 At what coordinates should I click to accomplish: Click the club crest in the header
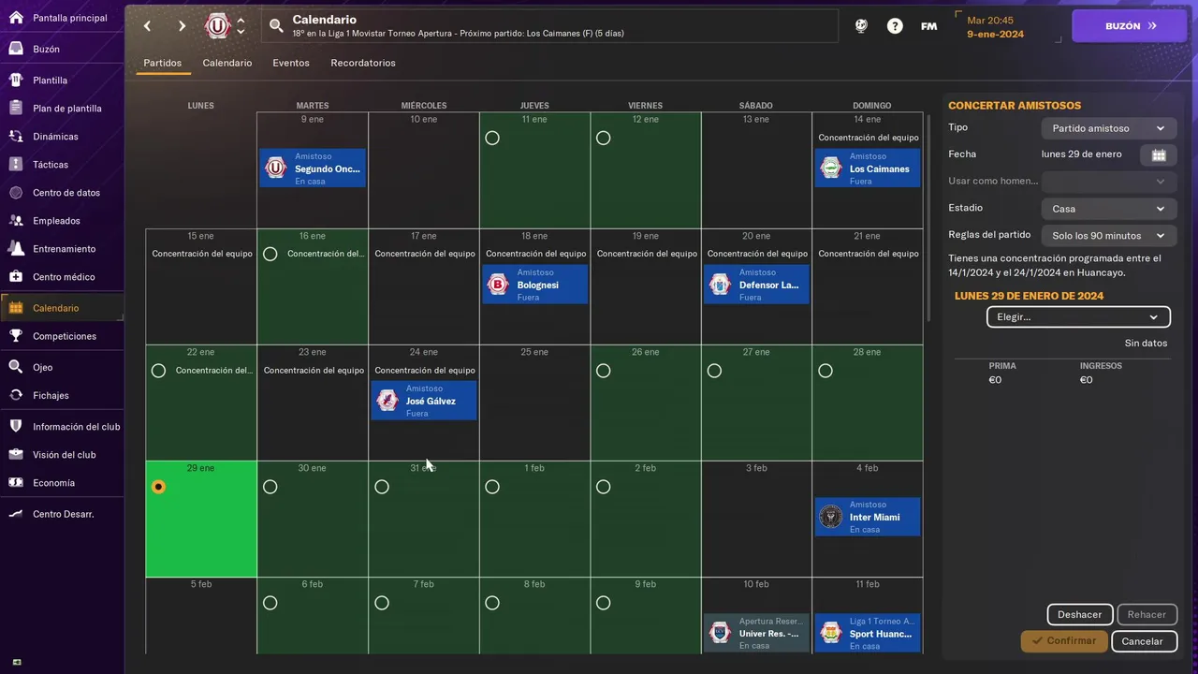point(217,26)
